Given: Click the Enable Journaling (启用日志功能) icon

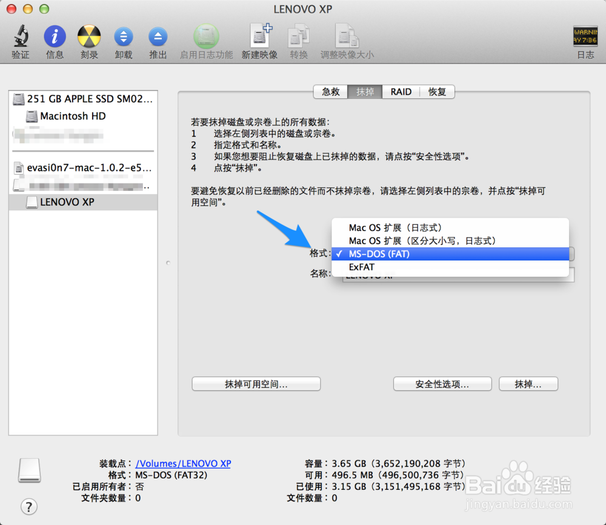Looking at the screenshot, I should (x=207, y=36).
